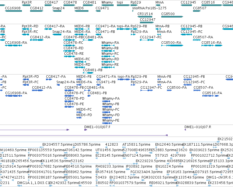Select the CG9471 gene label
The height and width of the screenshot is (187, 233).
click(x=102, y=8)
